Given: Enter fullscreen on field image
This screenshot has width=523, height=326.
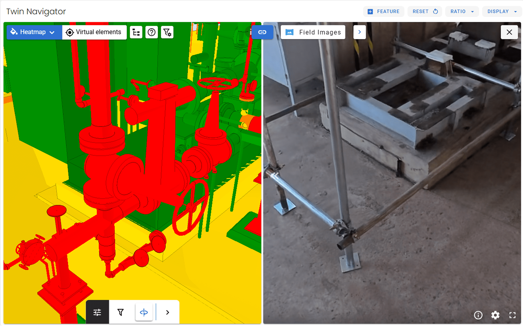Looking at the screenshot, I should (x=512, y=315).
